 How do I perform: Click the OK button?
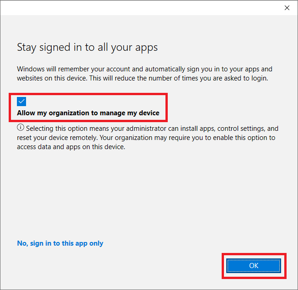click(254, 265)
